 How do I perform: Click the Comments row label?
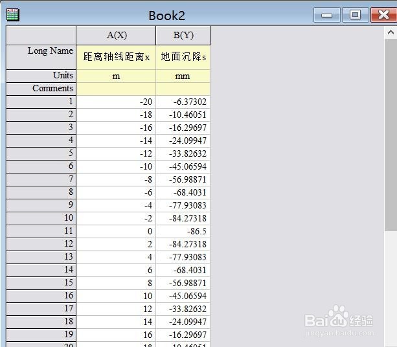pos(41,89)
